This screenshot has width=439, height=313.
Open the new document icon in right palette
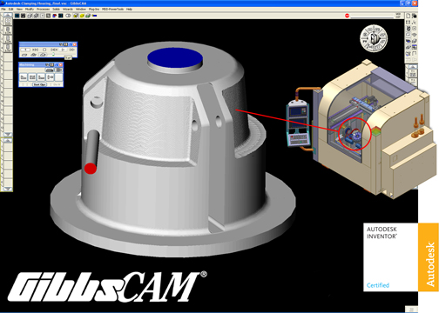(x=409, y=16)
